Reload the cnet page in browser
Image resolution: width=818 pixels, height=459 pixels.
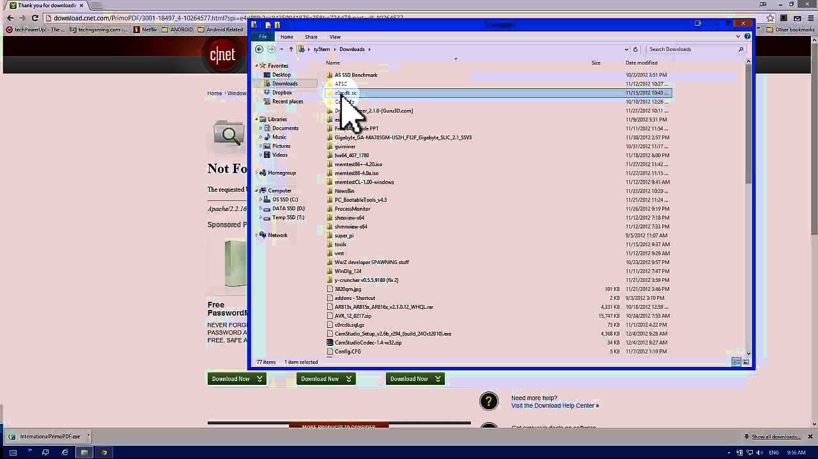[35, 18]
